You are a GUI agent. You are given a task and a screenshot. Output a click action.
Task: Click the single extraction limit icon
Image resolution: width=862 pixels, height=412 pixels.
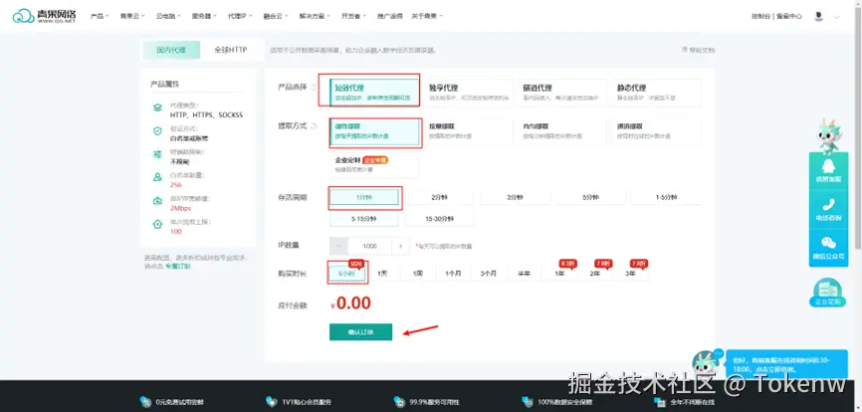click(x=158, y=224)
